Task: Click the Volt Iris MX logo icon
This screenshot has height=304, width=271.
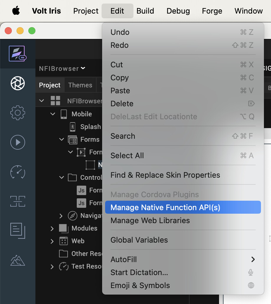Action: pyautogui.click(x=18, y=53)
